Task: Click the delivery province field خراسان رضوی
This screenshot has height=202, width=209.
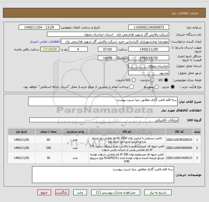Action: [149, 66]
